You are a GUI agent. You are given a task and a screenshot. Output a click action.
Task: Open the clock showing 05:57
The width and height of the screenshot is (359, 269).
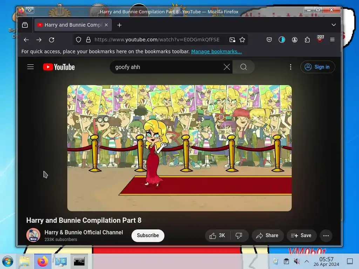(326, 261)
